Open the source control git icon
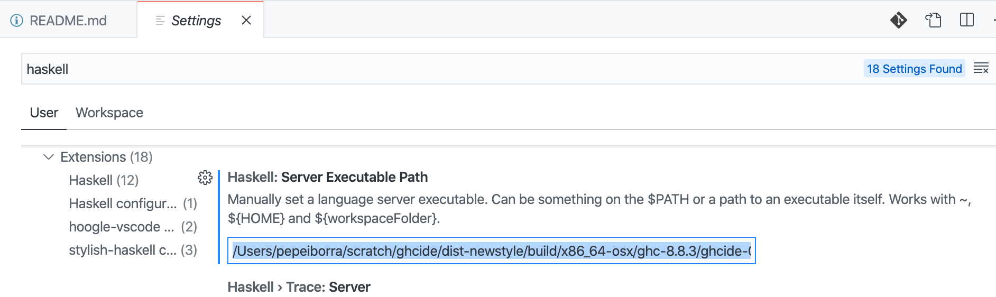This screenshot has height=297, width=996. click(898, 20)
